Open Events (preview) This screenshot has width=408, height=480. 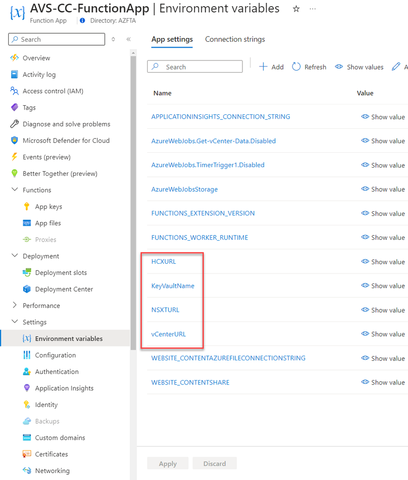tap(46, 157)
